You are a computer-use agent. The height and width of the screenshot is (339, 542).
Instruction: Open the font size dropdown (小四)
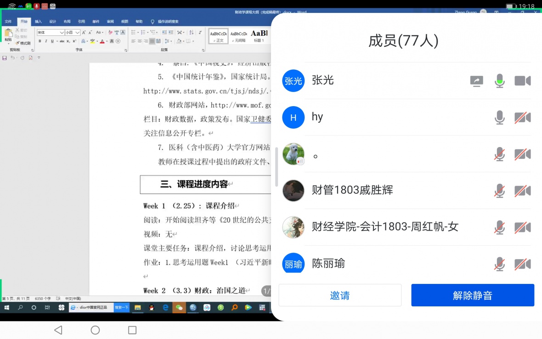click(x=78, y=33)
